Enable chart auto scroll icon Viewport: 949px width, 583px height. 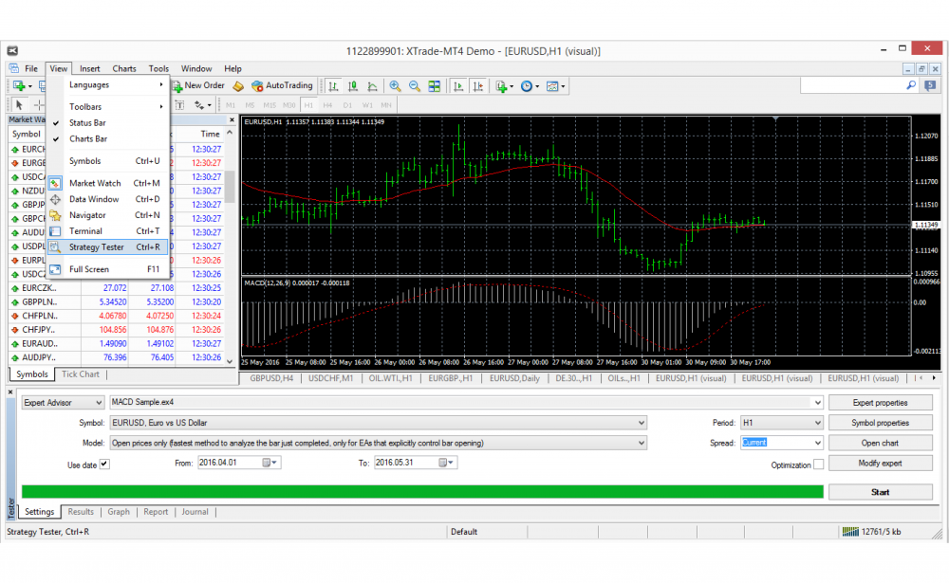coord(456,85)
